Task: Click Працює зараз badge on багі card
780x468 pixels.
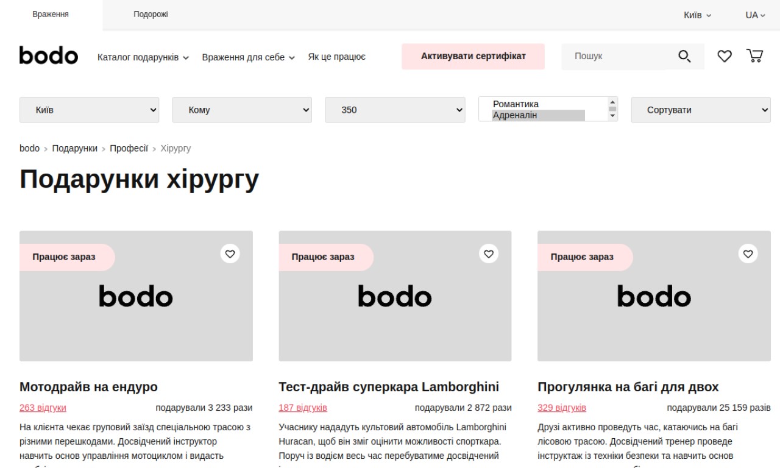Action: pos(584,257)
